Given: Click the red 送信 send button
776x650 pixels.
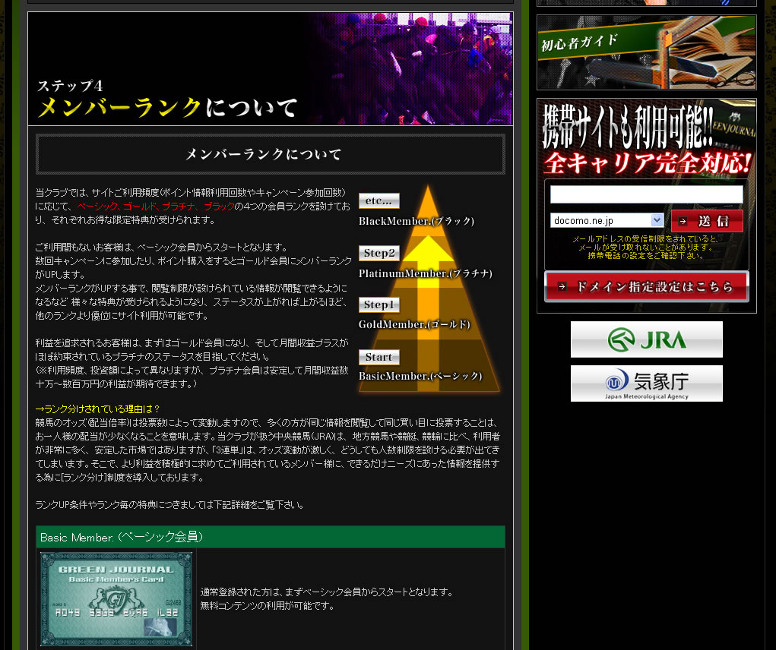Looking at the screenshot, I should click(x=707, y=221).
